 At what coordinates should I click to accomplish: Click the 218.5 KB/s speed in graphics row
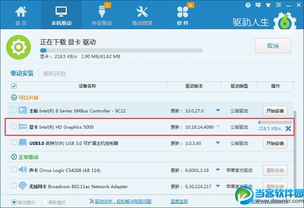click(270, 129)
